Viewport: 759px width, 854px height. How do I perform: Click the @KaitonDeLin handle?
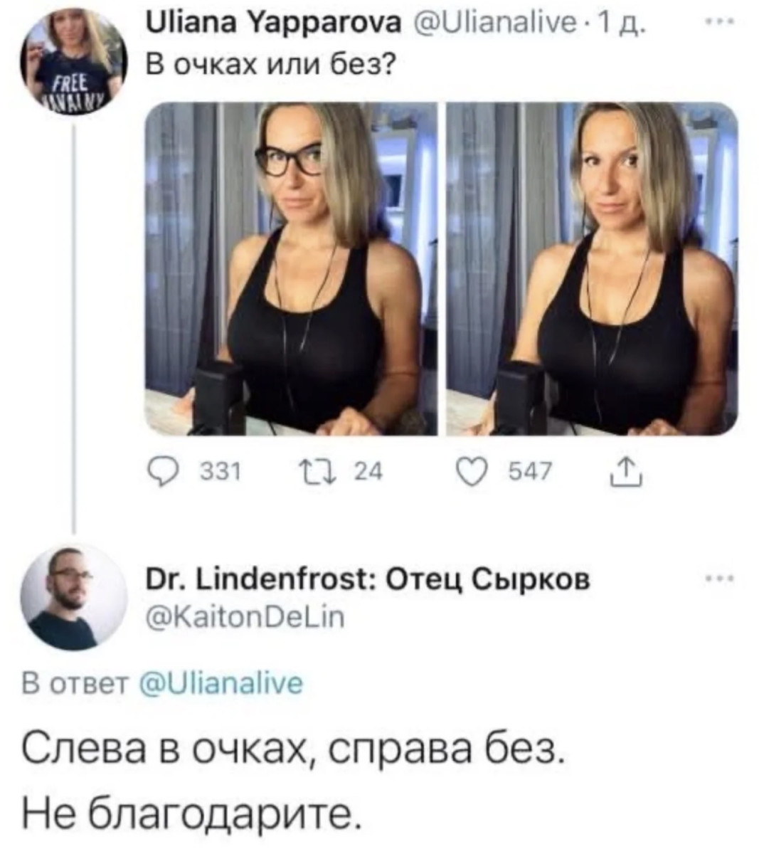245,618
